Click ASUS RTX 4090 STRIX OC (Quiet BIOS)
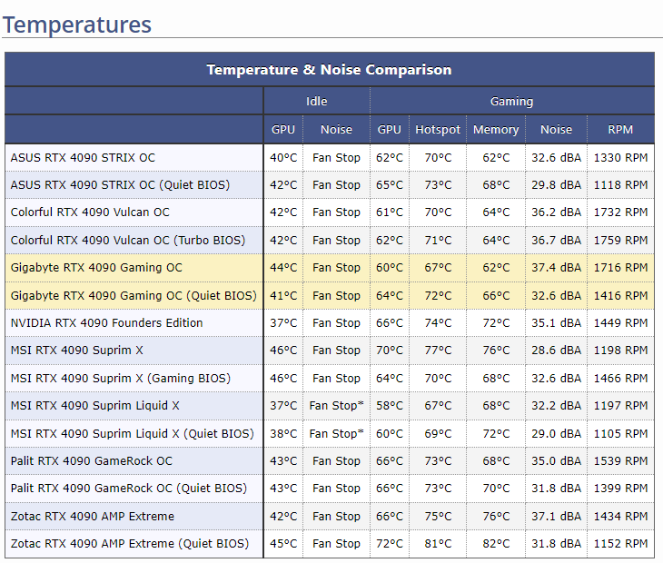663x563 pixels. point(120,184)
